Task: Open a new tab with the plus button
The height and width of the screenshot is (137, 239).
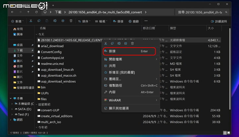Action: coord(53,6)
